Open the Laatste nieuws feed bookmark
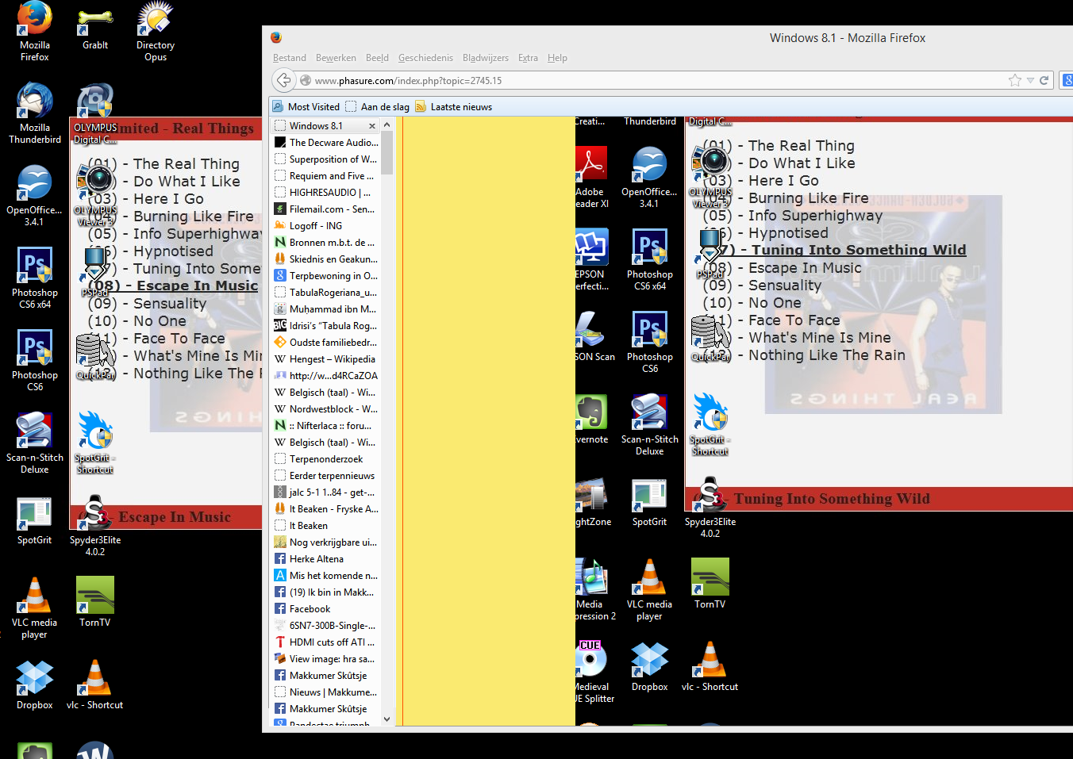 pyautogui.click(x=453, y=107)
